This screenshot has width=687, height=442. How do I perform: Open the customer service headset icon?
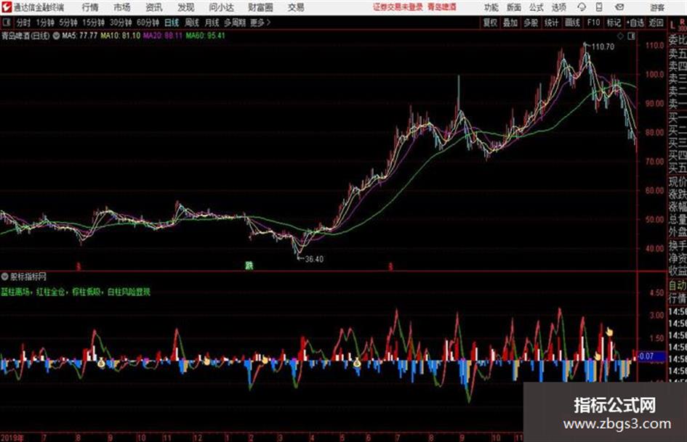click(x=582, y=7)
